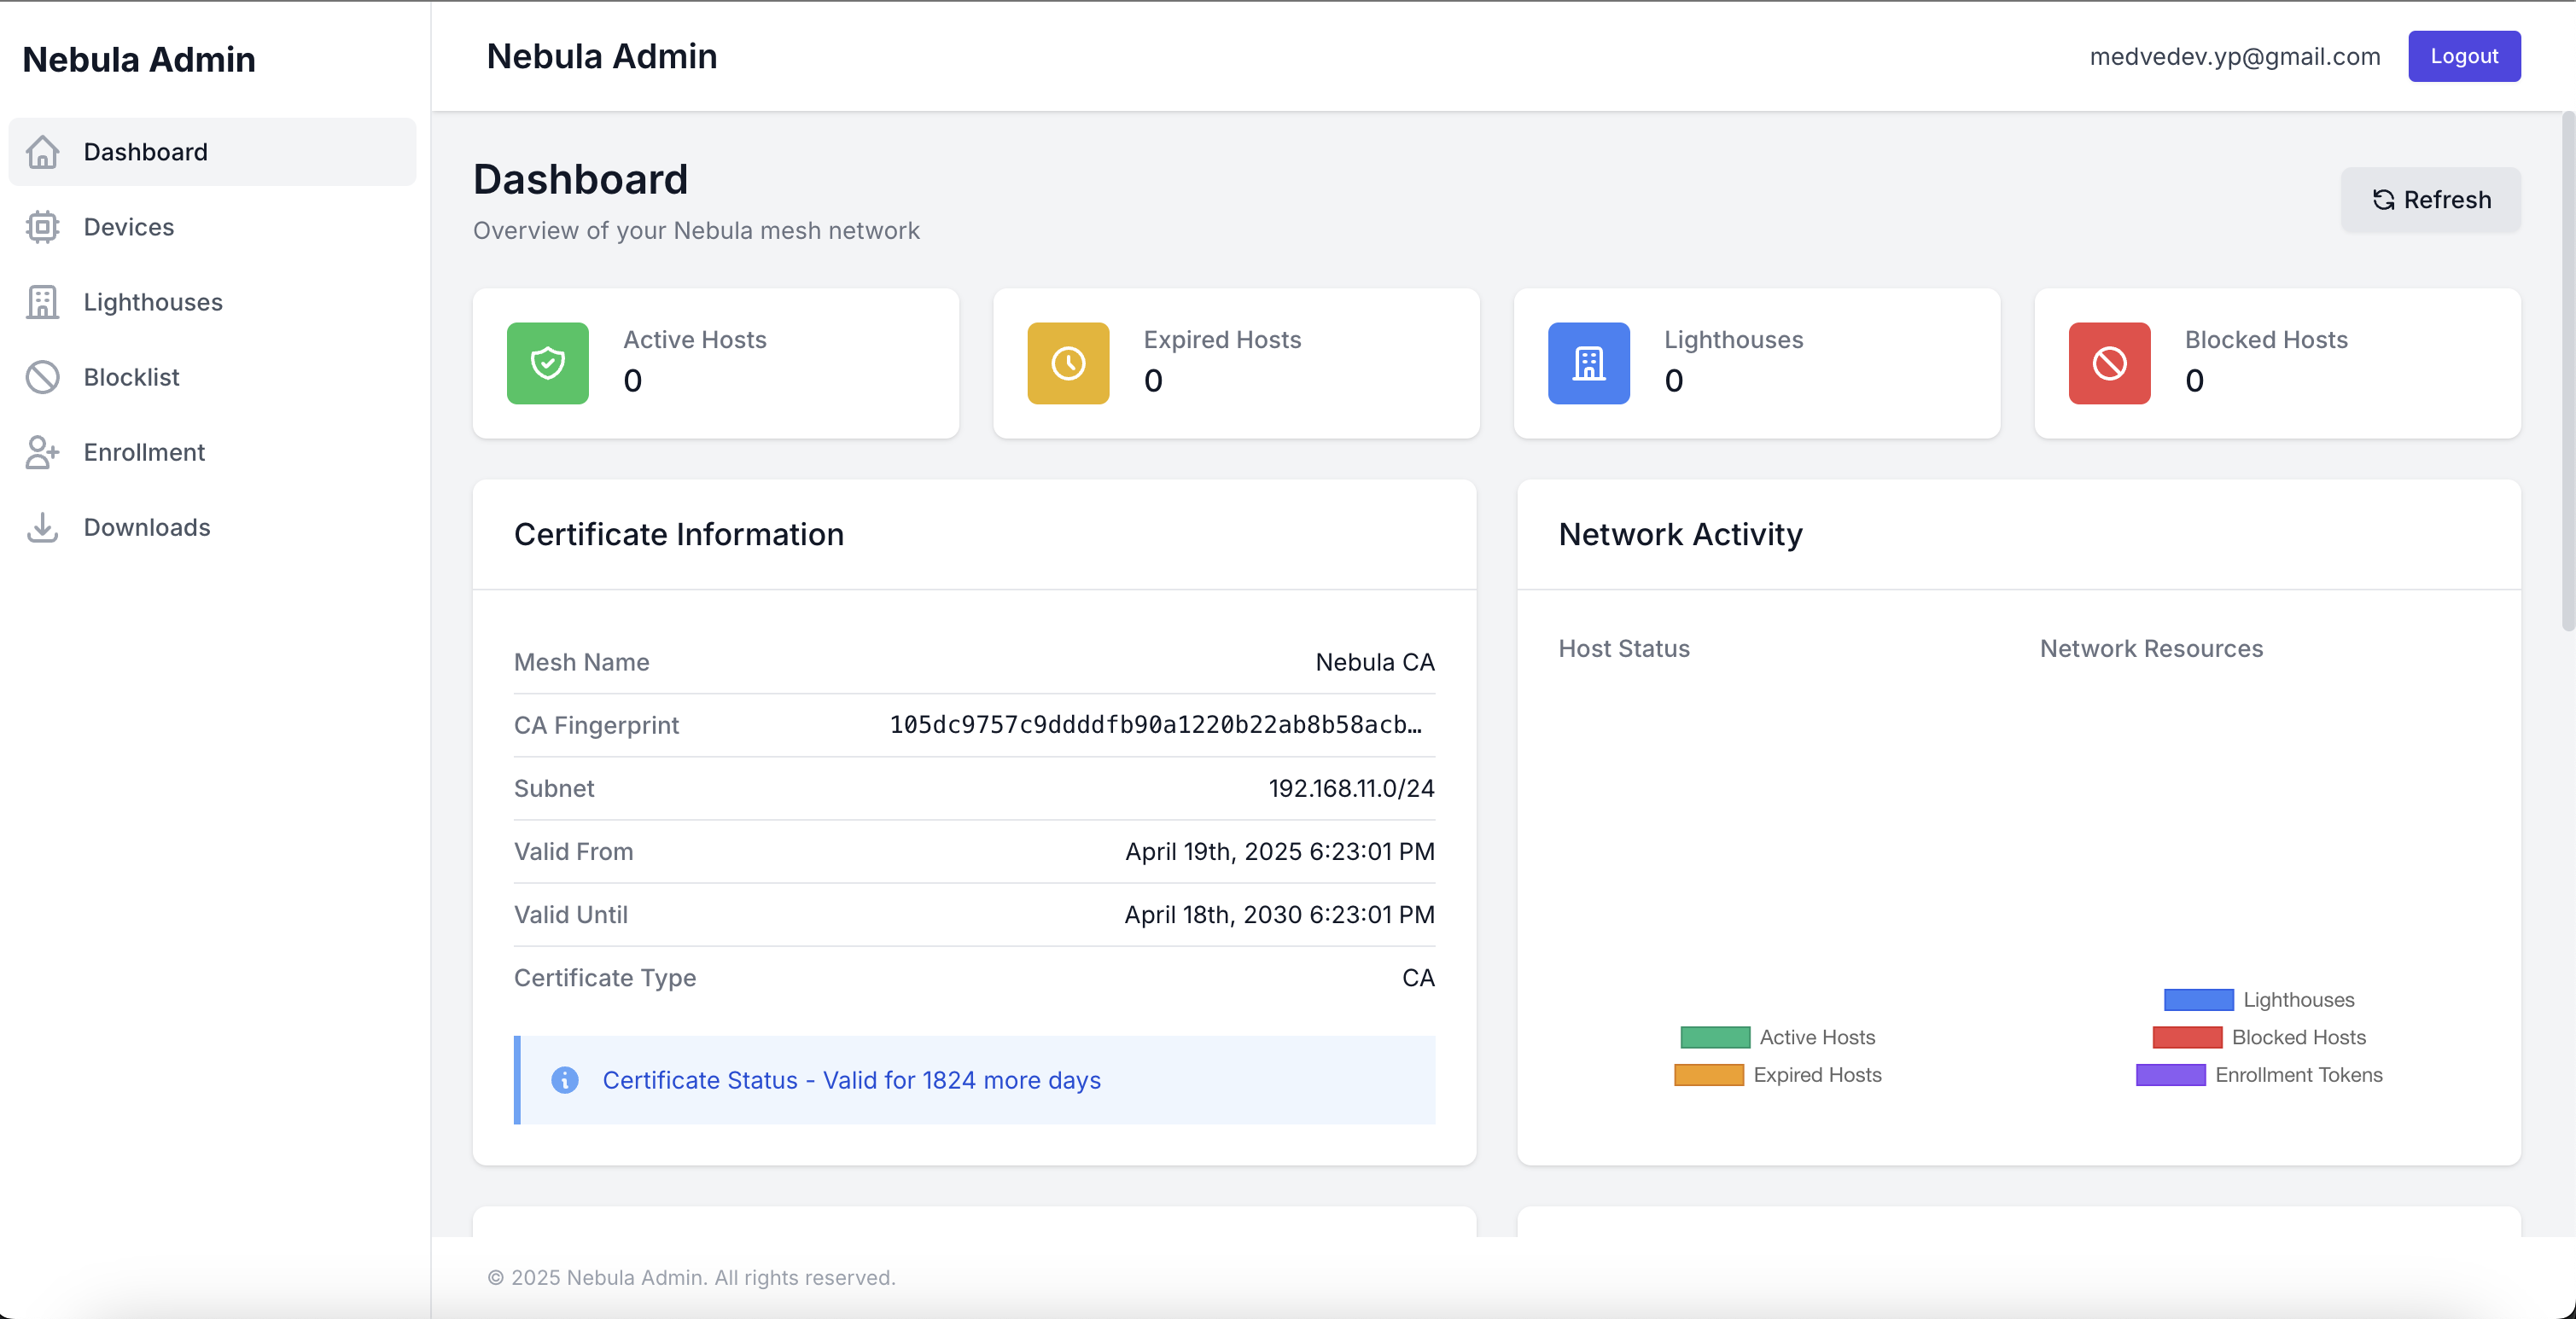Click the Certificate Type value CA
The height and width of the screenshot is (1319, 2576).
[x=1418, y=979]
